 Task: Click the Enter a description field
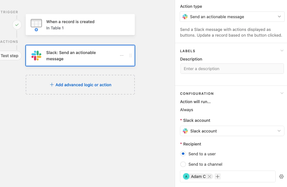tap(232, 69)
